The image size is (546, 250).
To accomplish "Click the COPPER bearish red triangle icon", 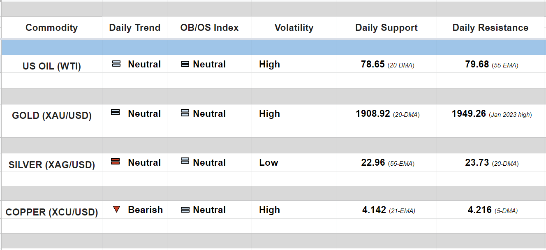I will (116, 209).
